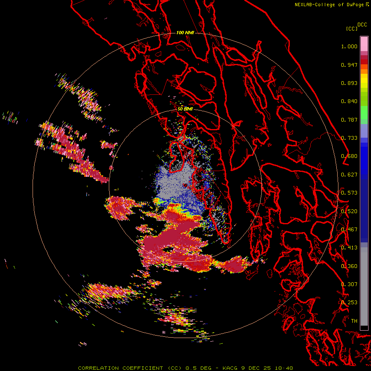
Task: Select the 0.893 scale value
Action: 349,83
